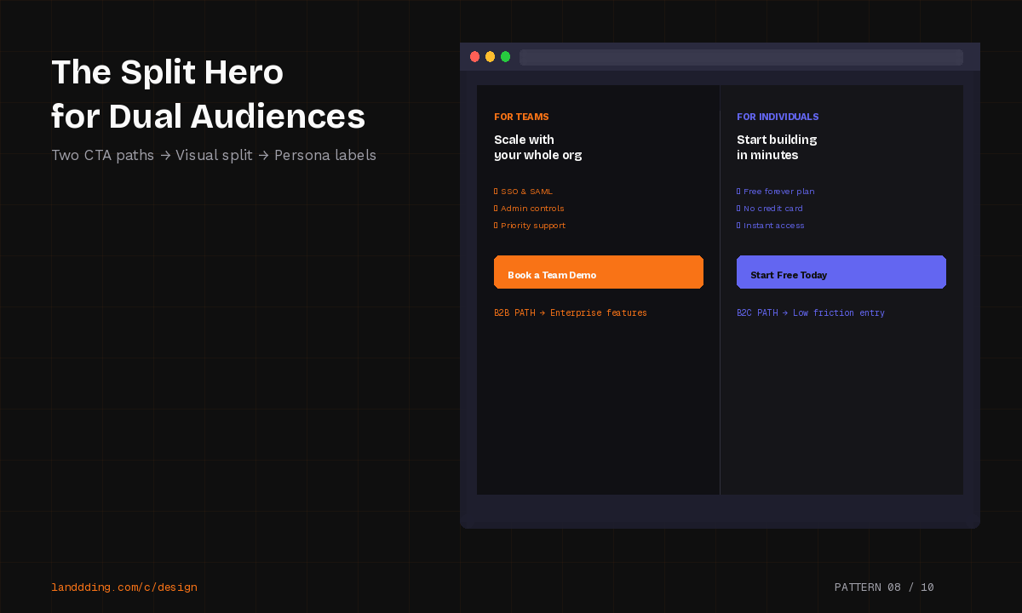This screenshot has width=1022, height=613.
Task: Click the green maximize dot in browser mockup
Action: (x=505, y=57)
